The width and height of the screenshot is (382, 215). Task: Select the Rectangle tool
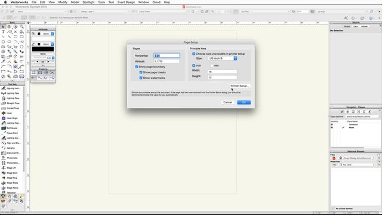[16, 37]
